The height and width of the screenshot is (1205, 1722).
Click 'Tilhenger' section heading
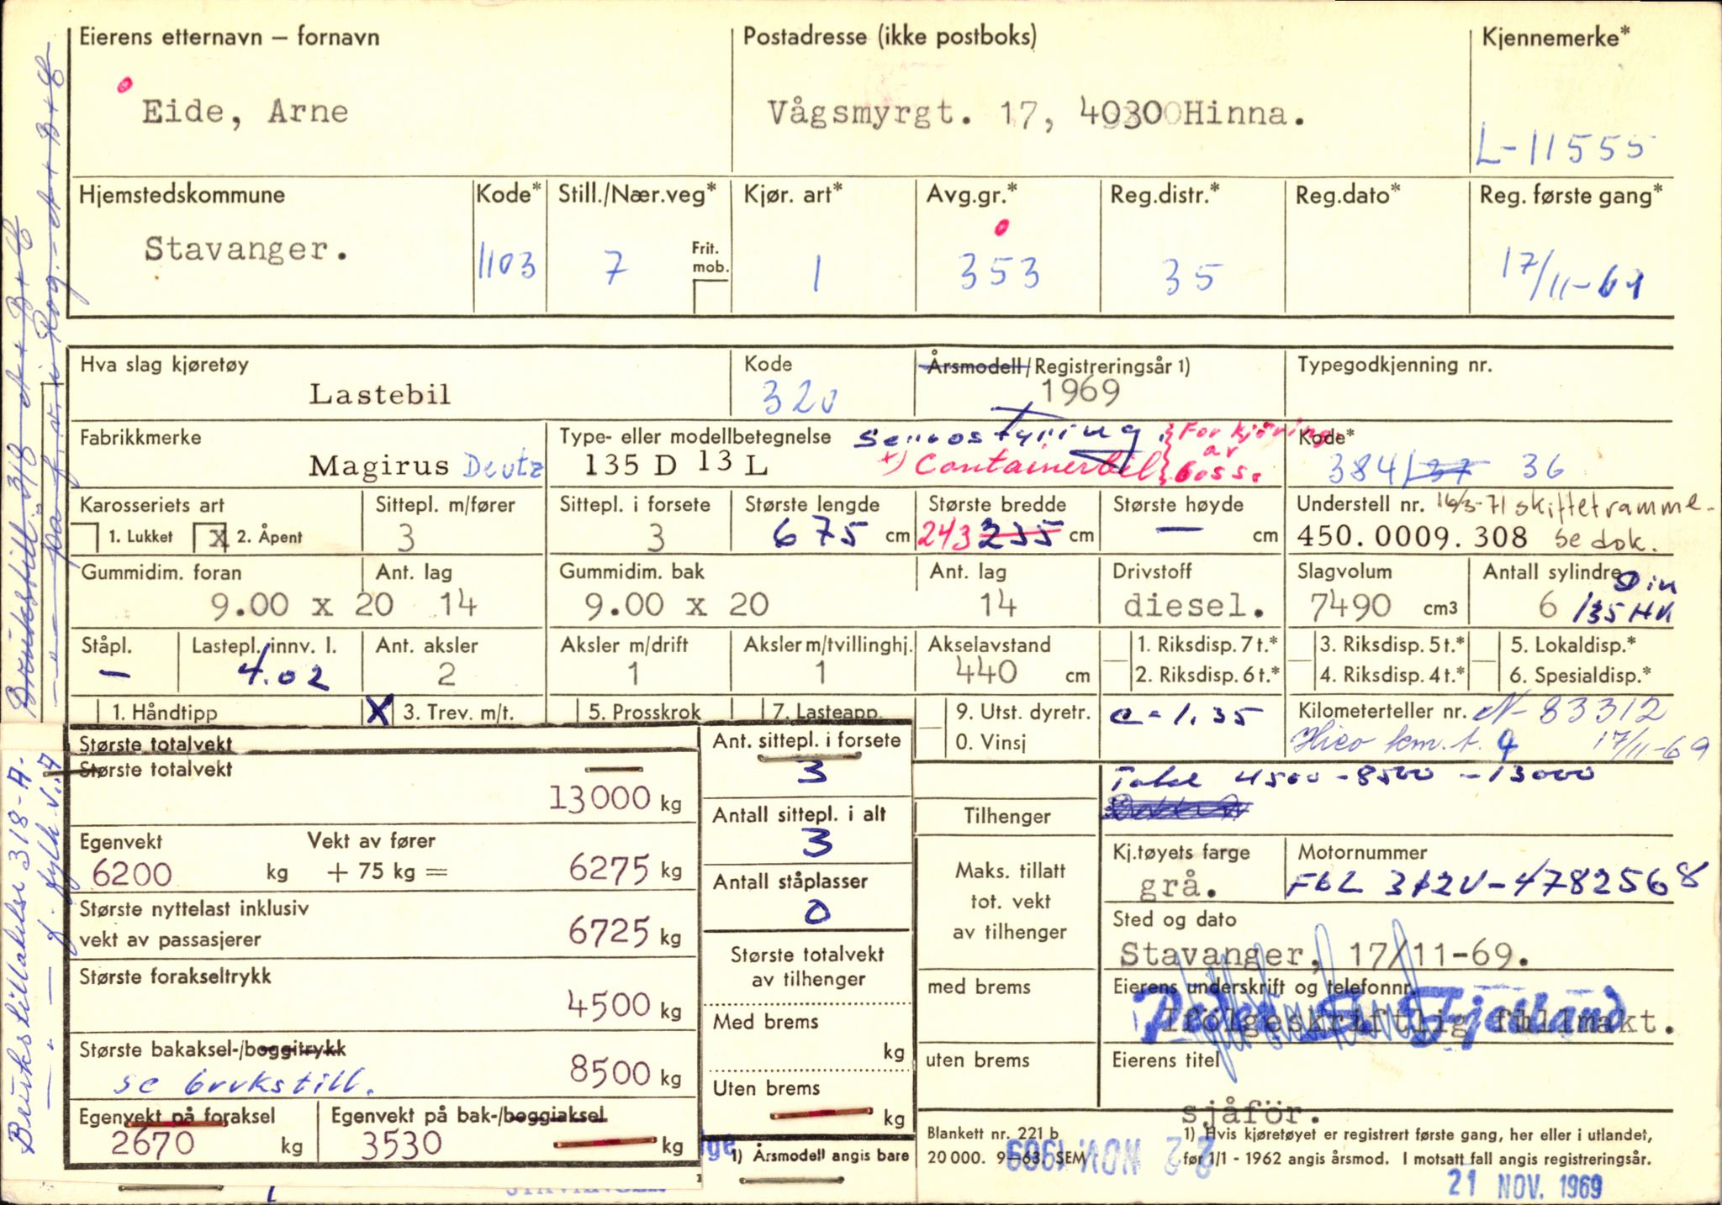click(1006, 816)
